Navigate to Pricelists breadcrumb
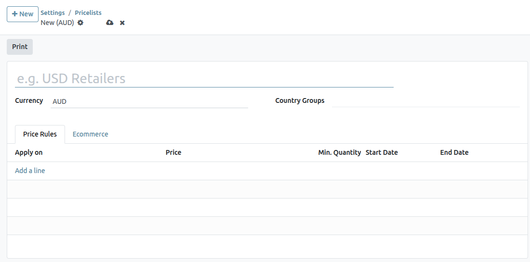Viewport: 530px width, 262px height. pos(88,13)
